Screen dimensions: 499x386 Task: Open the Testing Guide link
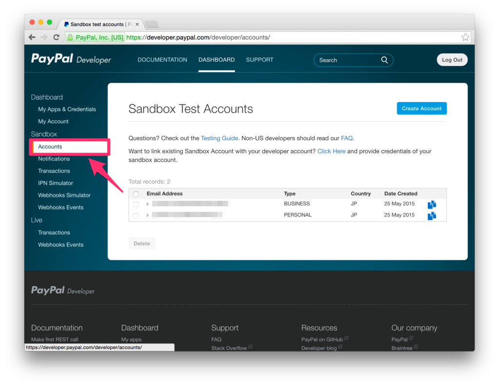(219, 138)
